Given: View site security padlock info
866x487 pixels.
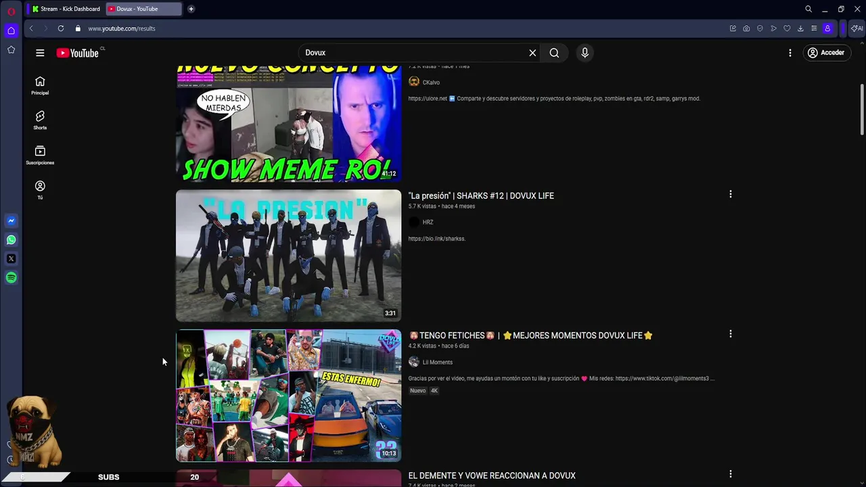Looking at the screenshot, I should point(78,28).
